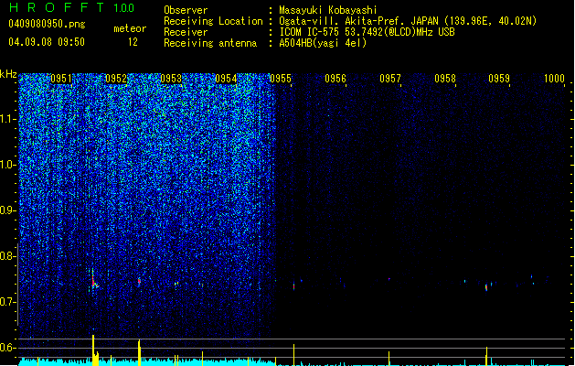Click the 'Receiving antenna' field label
Viewport: 575px width, 366px height.
pyautogui.click(x=210, y=43)
